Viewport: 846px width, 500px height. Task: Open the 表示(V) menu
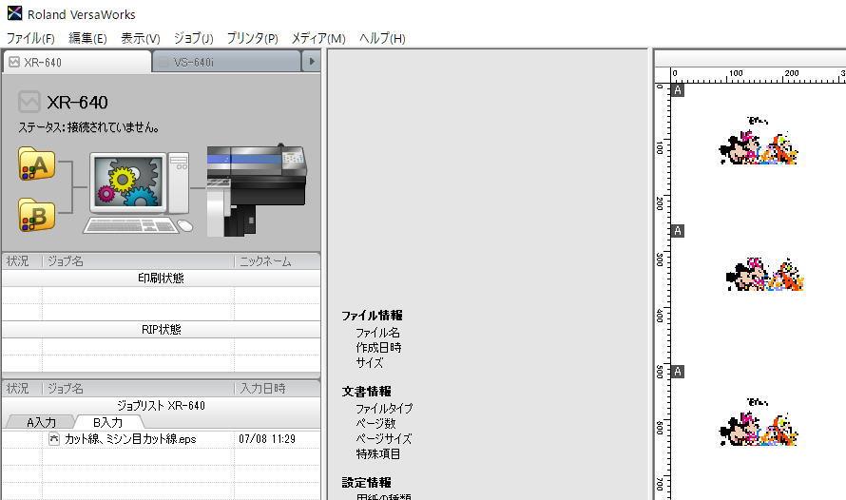(141, 38)
